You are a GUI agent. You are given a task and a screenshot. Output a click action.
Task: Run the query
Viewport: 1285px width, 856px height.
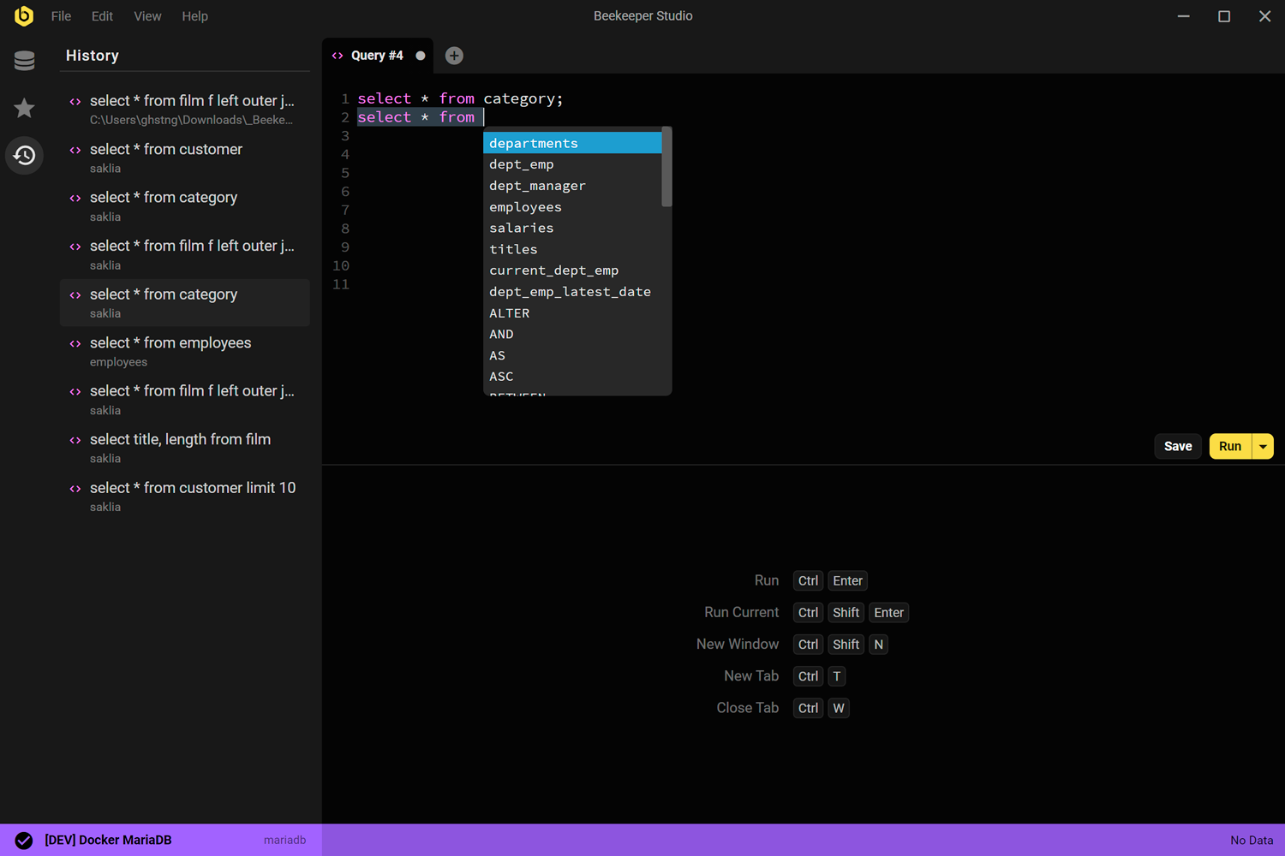tap(1230, 446)
